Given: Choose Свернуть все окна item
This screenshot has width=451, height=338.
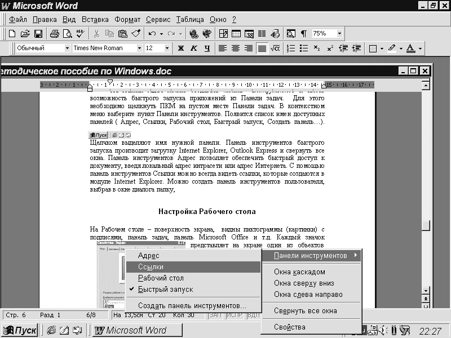Looking at the screenshot, I should pyautogui.click(x=312, y=311).
